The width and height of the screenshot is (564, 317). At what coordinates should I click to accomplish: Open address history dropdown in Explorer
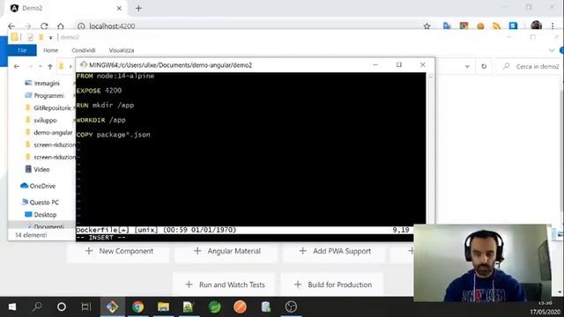point(467,67)
